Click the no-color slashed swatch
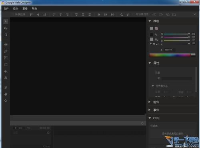 pos(156,28)
